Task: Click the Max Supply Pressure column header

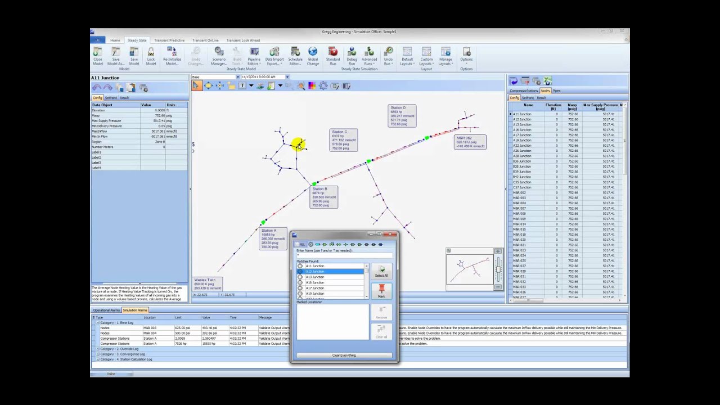Action: [601, 106]
